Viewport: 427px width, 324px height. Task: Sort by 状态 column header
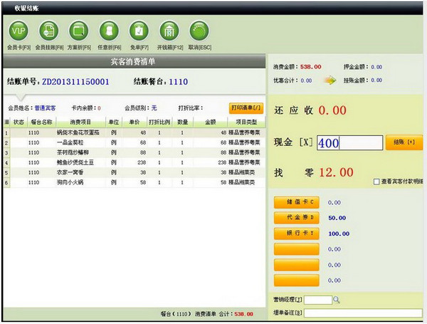click(19, 122)
